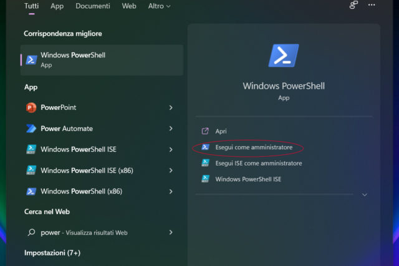Click the PowerShell ISE (x86) icon
399x266 pixels.
(31, 170)
